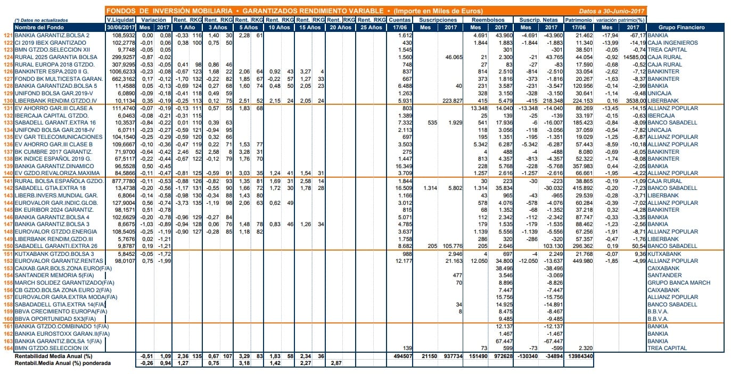Click the Nombre del Fondo column header
The image size is (731, 374).
39,27
